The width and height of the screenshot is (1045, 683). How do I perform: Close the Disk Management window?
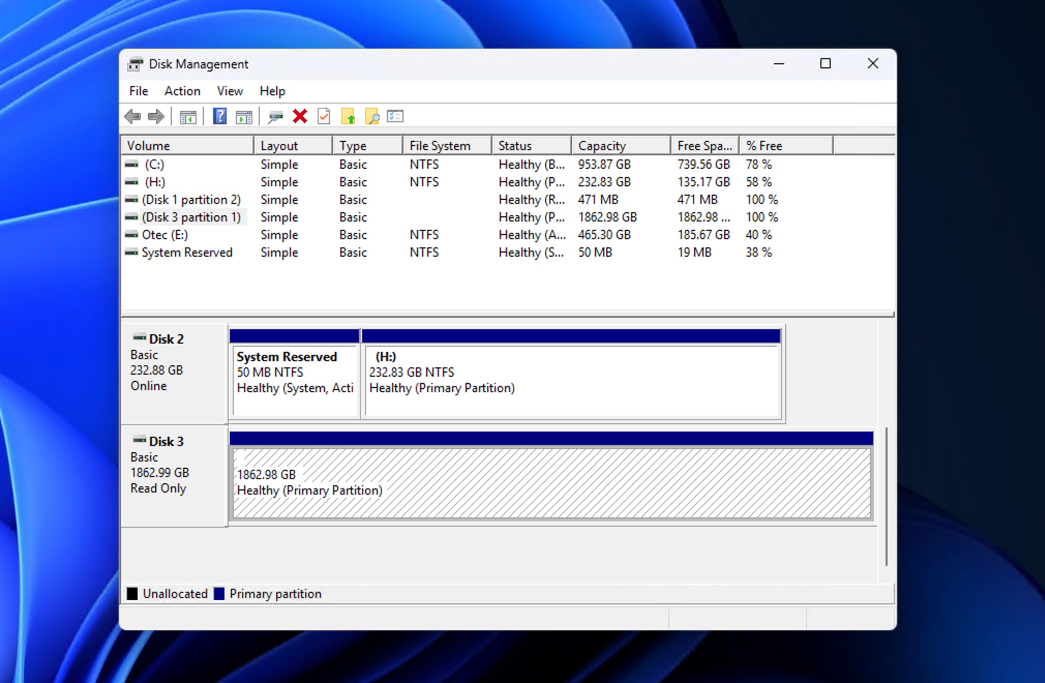(x=873, y=64)
